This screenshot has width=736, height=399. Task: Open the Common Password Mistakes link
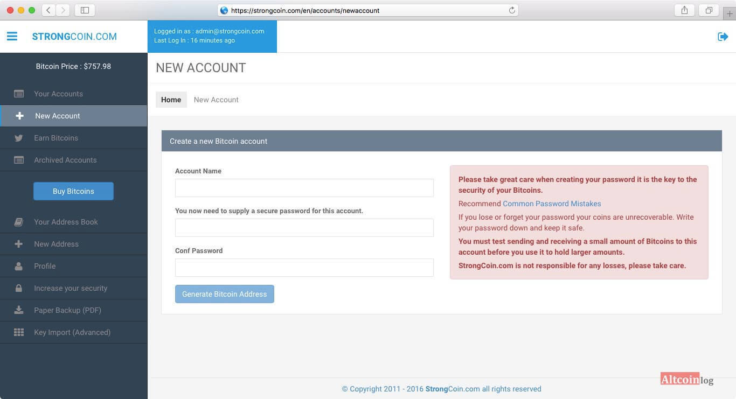552,204
